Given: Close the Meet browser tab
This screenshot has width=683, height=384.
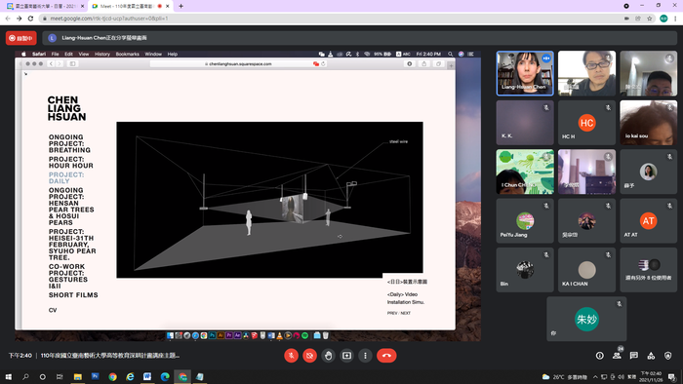Looking at the screenshot, I should (167, 6).
